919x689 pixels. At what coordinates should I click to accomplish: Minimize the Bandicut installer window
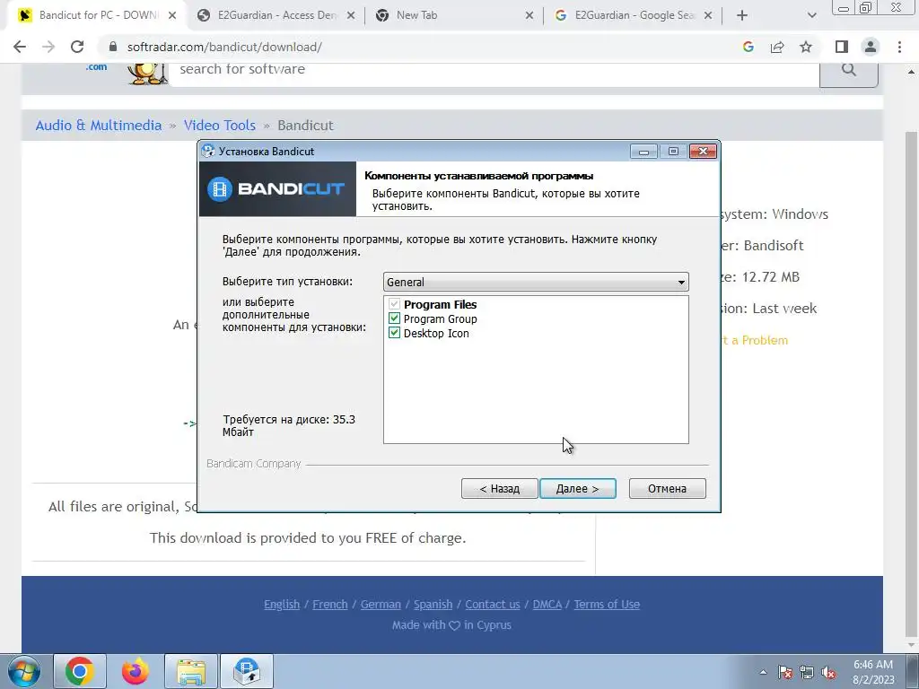(x=643, y=152)
